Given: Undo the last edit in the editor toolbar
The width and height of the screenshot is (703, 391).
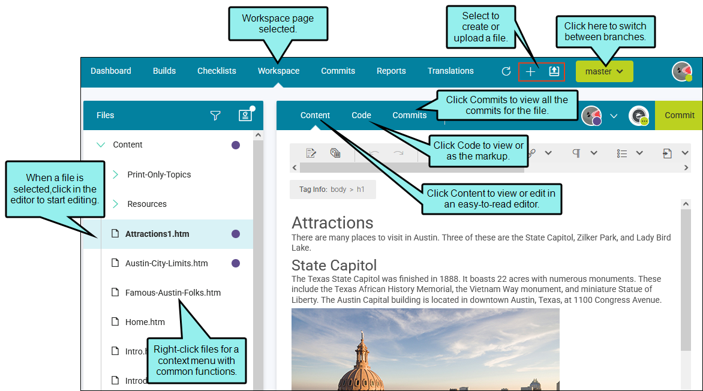Looking at the screenshot, I should point(374,153).
